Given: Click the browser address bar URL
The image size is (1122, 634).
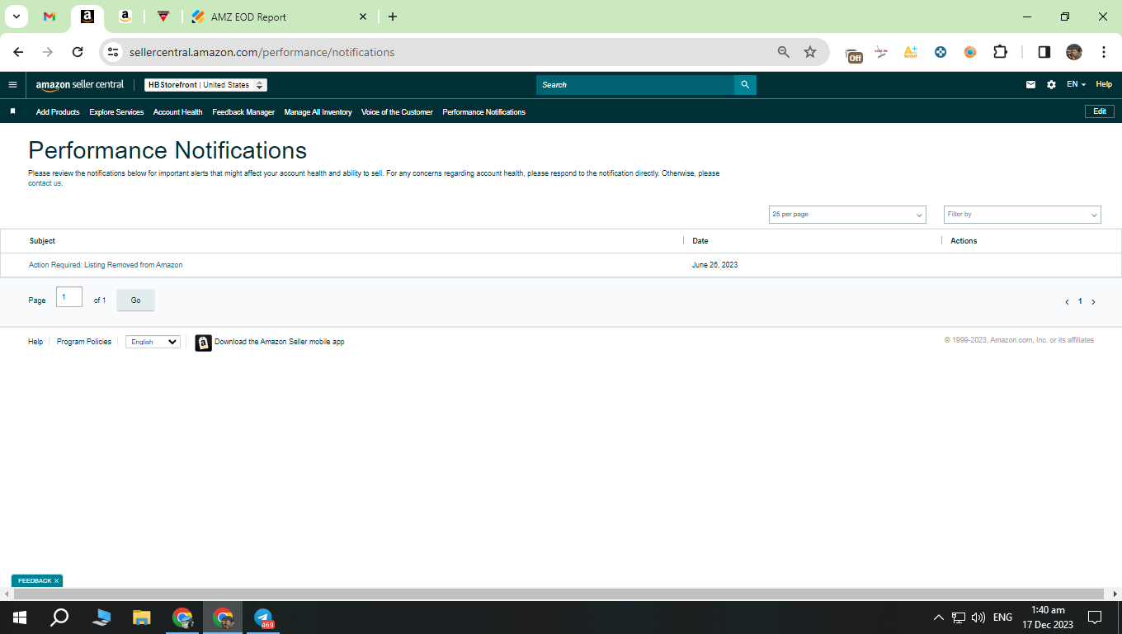Looking at the screenshot, I should click(262, 52).
